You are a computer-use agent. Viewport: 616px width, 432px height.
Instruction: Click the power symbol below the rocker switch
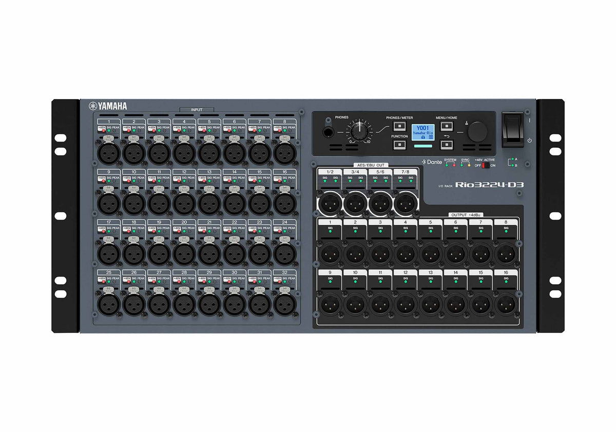coord(530,140)
